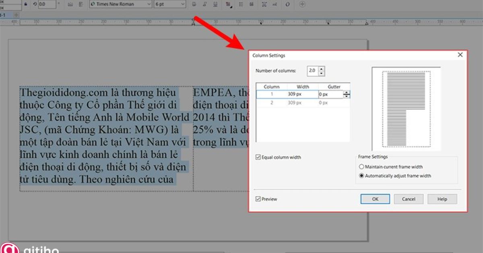
Task: Open the bulleted list tool
Action: pos(241,4)
